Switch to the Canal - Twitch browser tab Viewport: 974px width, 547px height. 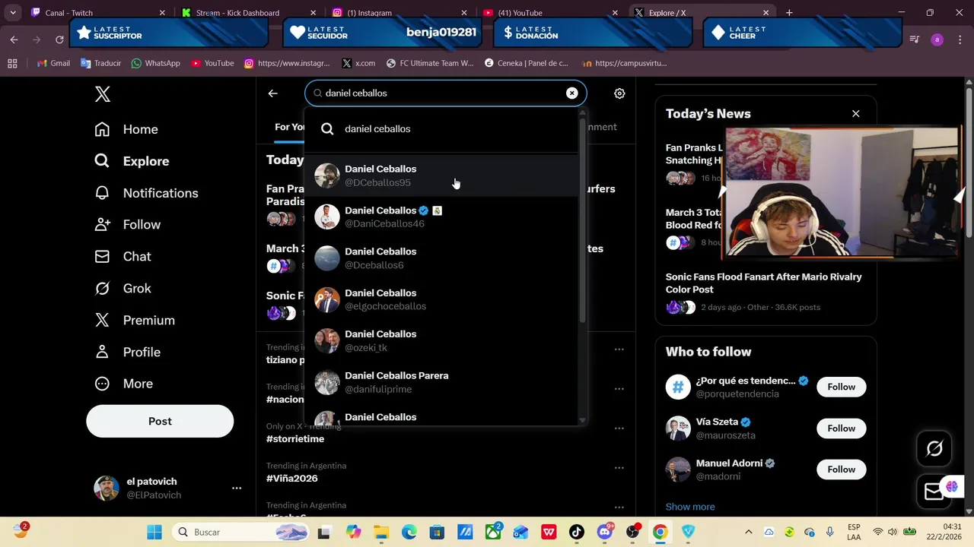(x=99, y=13)
